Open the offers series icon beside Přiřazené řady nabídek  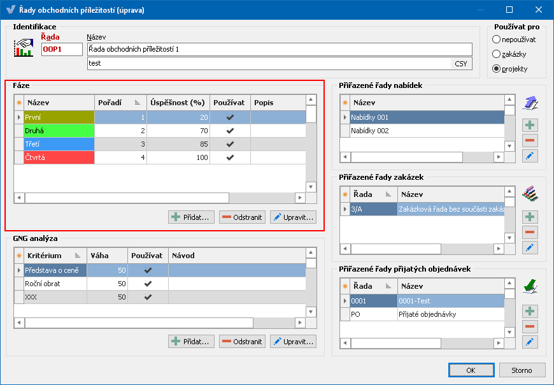coord(530,103)
